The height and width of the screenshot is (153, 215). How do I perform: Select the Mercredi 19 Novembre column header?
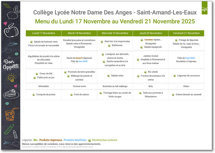click(x=115, y=33)
